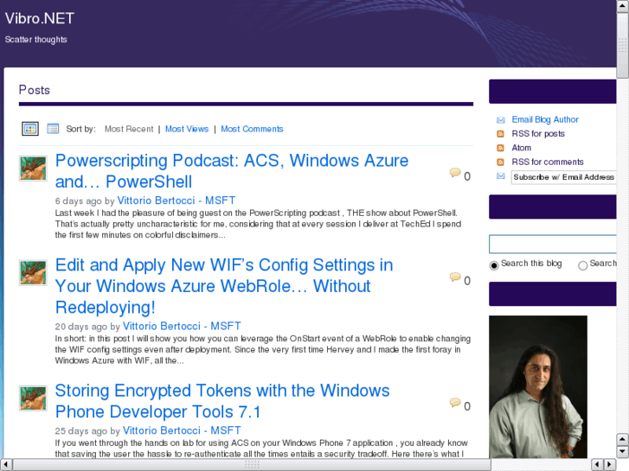This screenshot has width=629, height=471.
Task: Open the Atom feed link
Action: pos(521,148)
